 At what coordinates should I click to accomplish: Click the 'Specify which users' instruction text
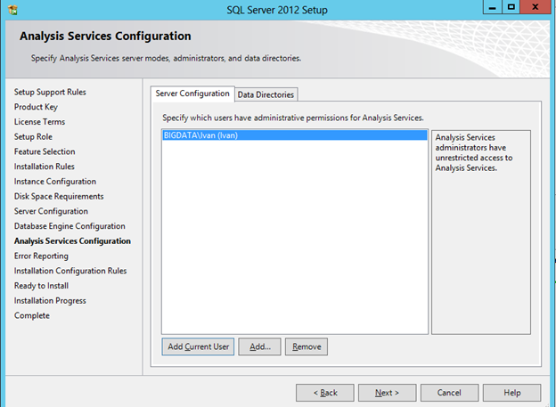[x=293, y=118]
